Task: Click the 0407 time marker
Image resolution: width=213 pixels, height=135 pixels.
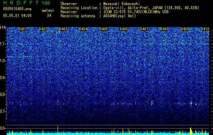Action: pos(144,29)
